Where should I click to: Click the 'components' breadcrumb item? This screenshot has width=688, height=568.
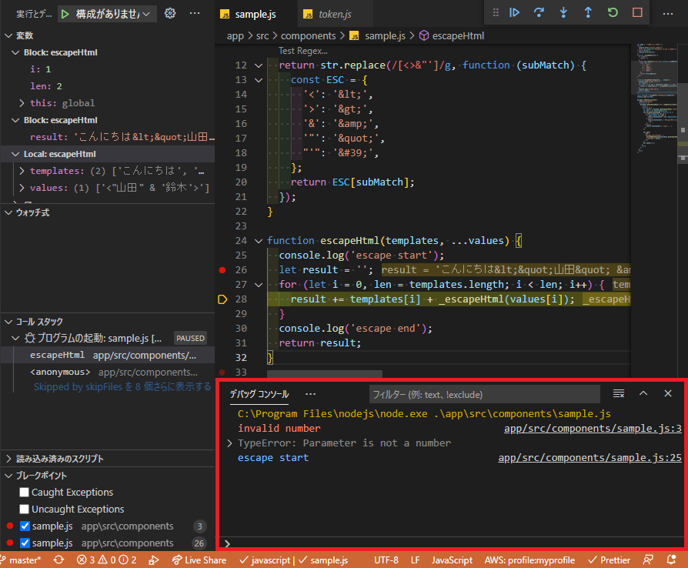[x=308, y=36]
